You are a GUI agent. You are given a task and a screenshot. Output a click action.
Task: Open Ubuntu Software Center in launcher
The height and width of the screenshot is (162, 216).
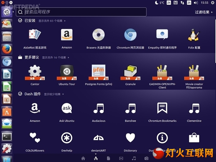(x=7, y=111)
